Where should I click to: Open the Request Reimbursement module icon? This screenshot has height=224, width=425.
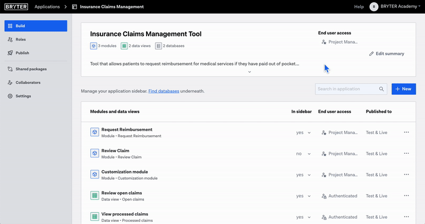(x=94, y=132)
